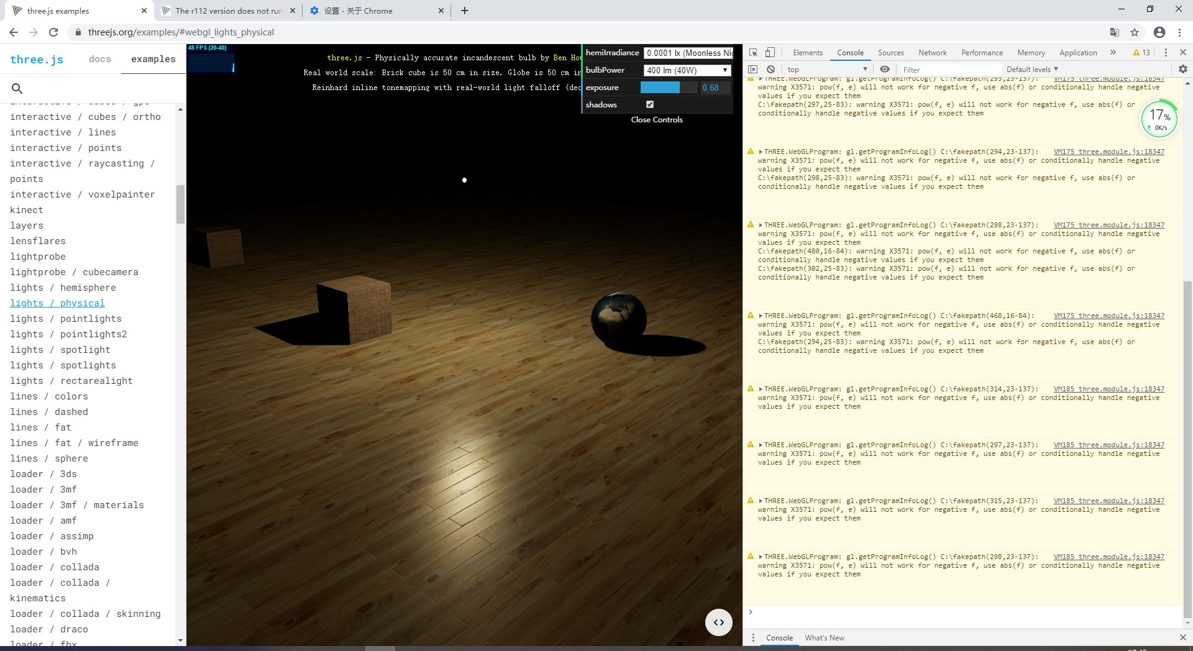Close the bottom console drawer
Screen dimensions: 1193x651
click(1182, 638)
